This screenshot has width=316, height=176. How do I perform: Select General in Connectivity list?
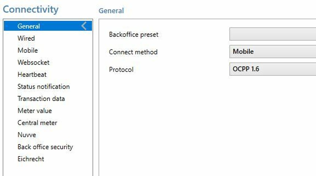[x=29, y=26]
